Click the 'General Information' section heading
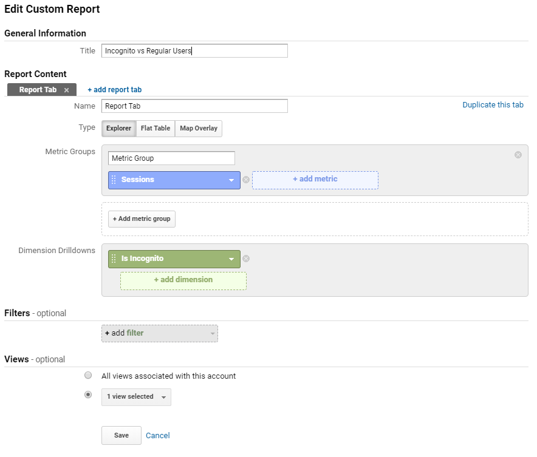 click(x=45, y=33)
